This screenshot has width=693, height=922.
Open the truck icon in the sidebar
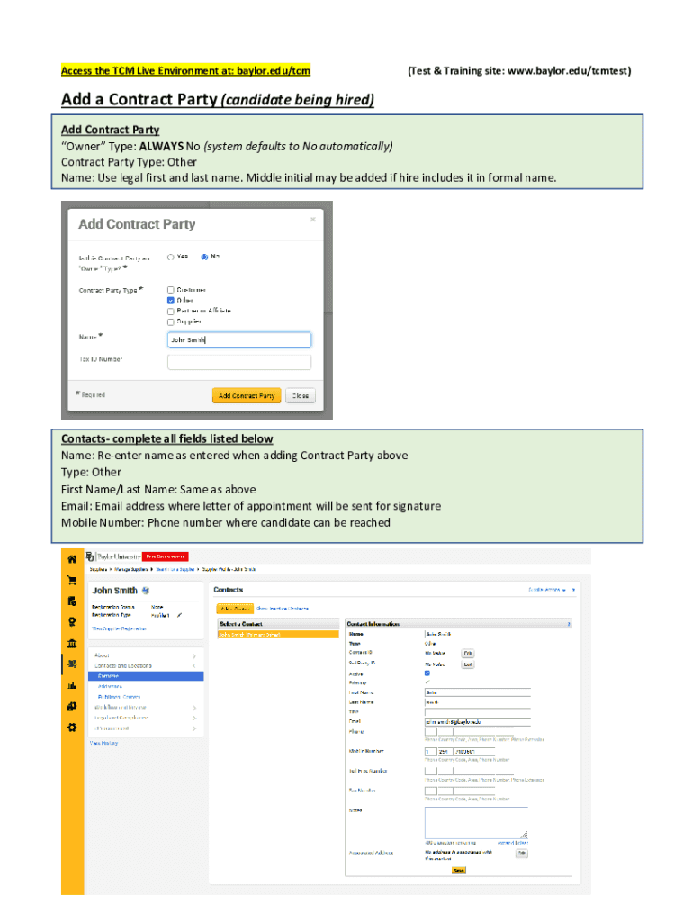[x=72, y=707]
